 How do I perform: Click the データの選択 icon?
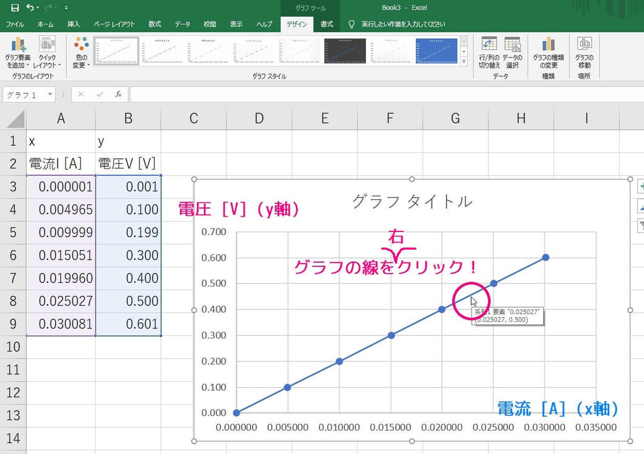click(513, 53)
